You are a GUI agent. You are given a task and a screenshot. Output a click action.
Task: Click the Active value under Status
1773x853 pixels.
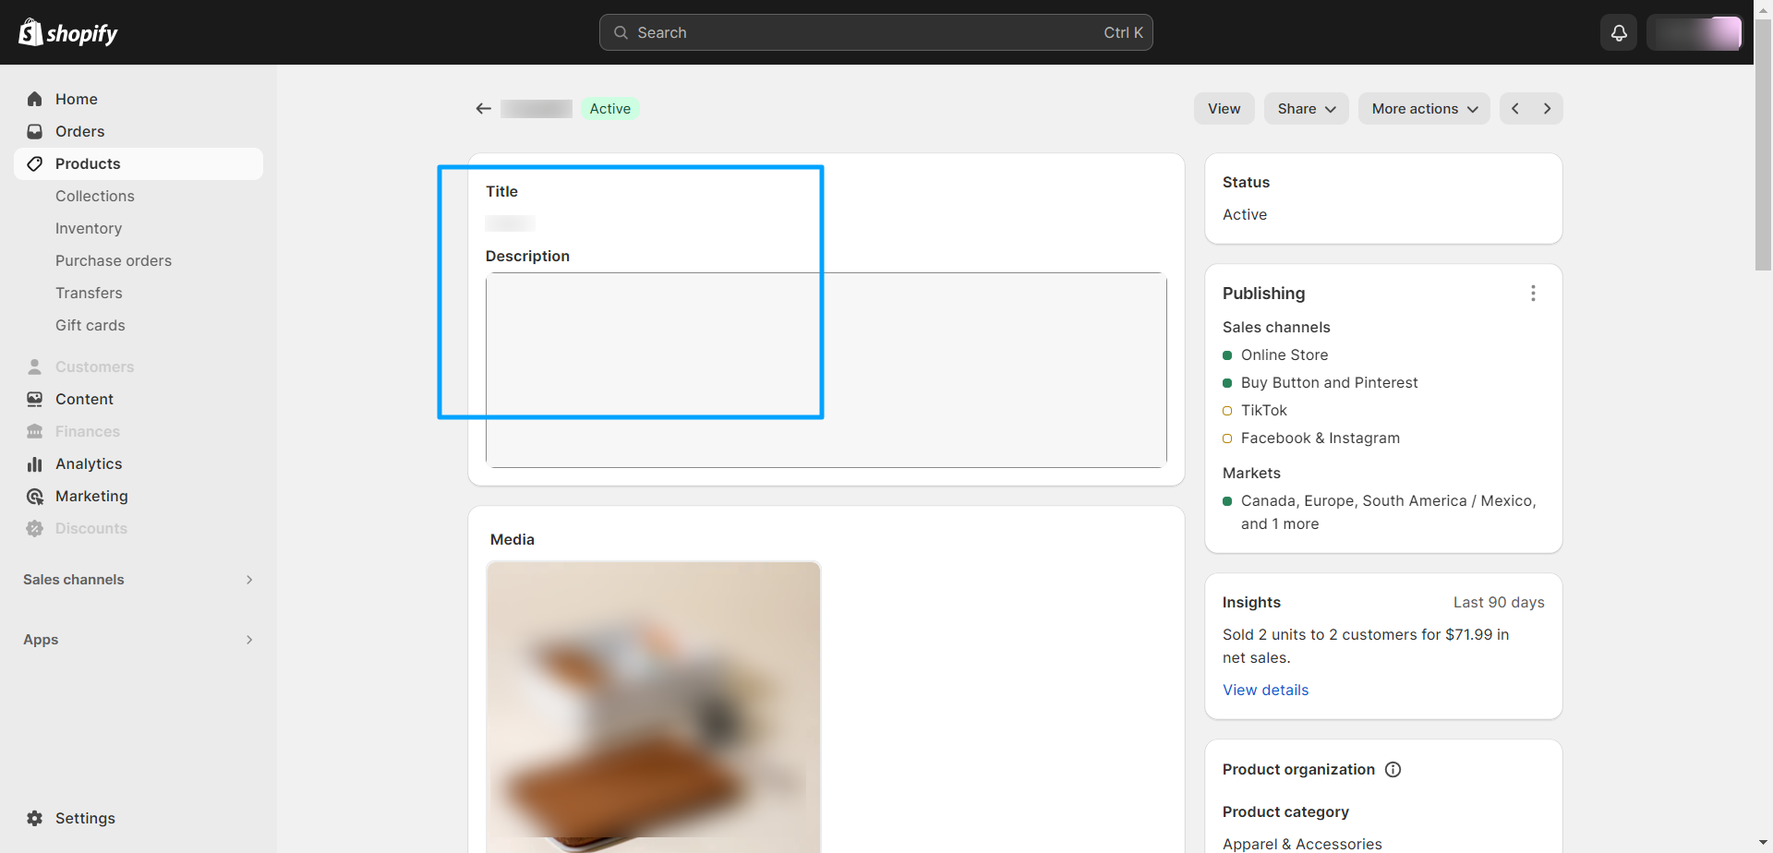point(1245,214)
